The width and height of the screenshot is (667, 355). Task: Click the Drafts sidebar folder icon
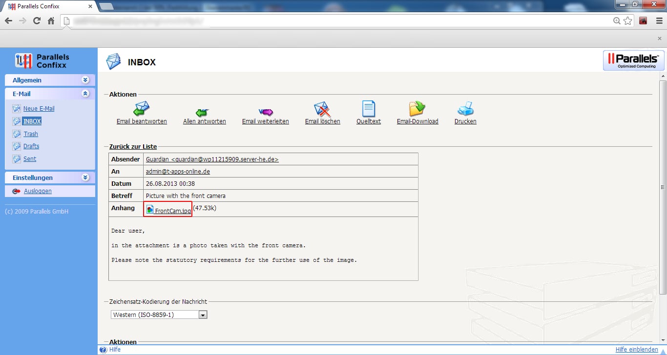(x=17, y=146)
